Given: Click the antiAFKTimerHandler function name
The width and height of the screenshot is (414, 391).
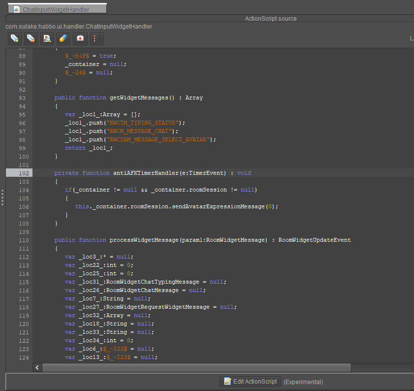Looking at the screenshot, I should point(146,173).
